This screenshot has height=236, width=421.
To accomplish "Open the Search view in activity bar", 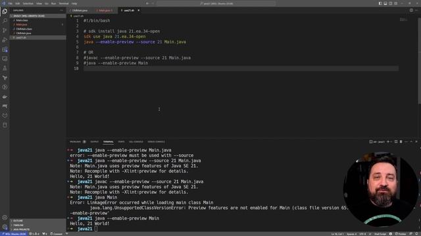I will [x=5, y=20].
